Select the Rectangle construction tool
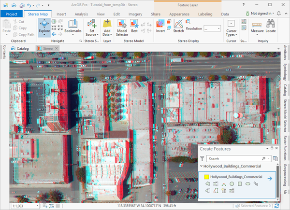The width and height of the screenshot is (290, 210). [x=240, y=184]
